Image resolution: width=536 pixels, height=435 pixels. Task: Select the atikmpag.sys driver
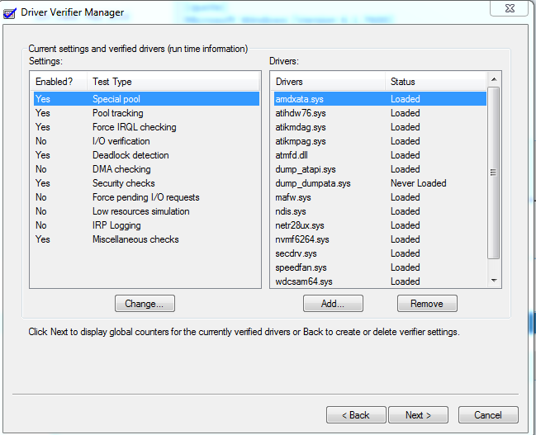point(380,141)
